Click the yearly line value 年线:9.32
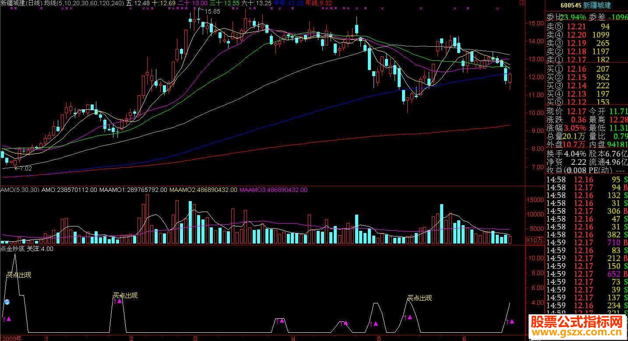 pyautogui.click(x=318, y=3)
